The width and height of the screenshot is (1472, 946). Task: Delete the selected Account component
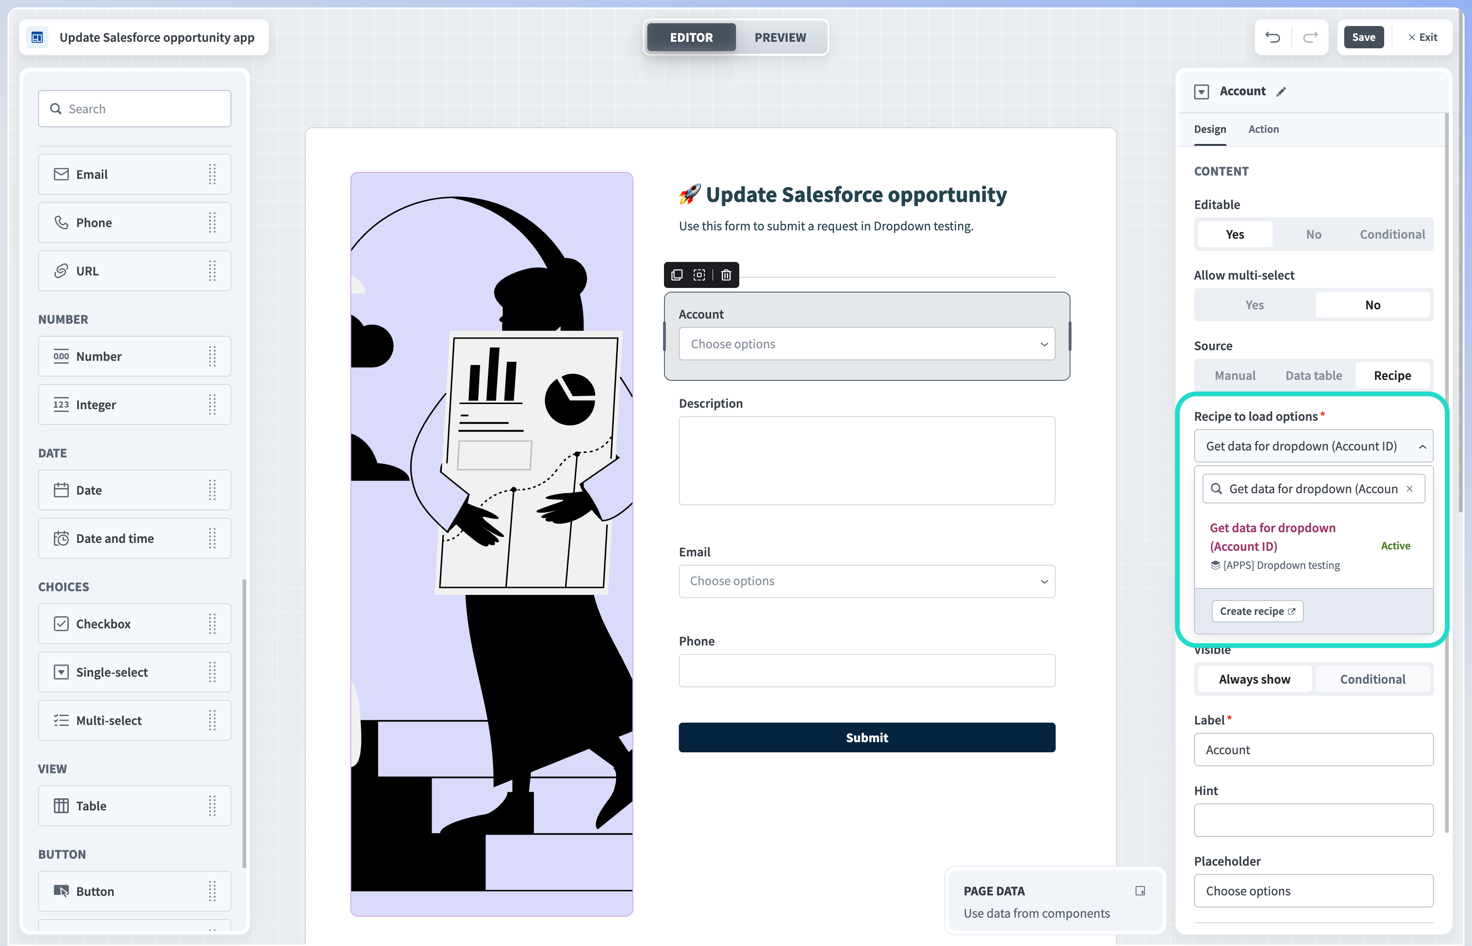pyautogui.click(x=726, y=274)
